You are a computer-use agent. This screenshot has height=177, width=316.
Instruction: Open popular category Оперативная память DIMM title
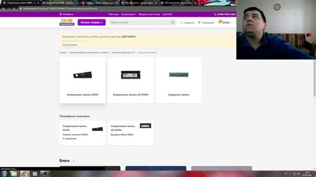tap(75, 128)
